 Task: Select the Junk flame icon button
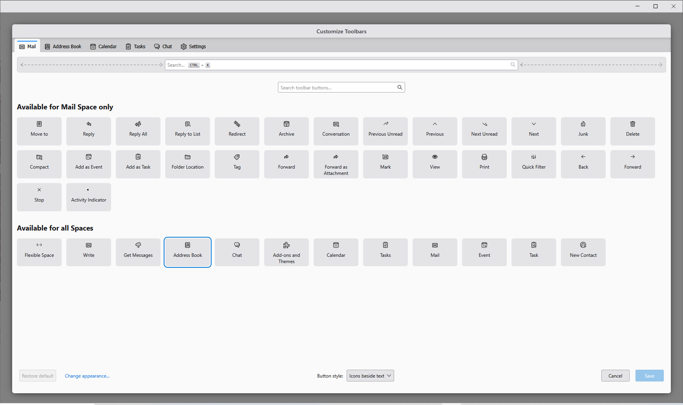(x=583, y=131)
